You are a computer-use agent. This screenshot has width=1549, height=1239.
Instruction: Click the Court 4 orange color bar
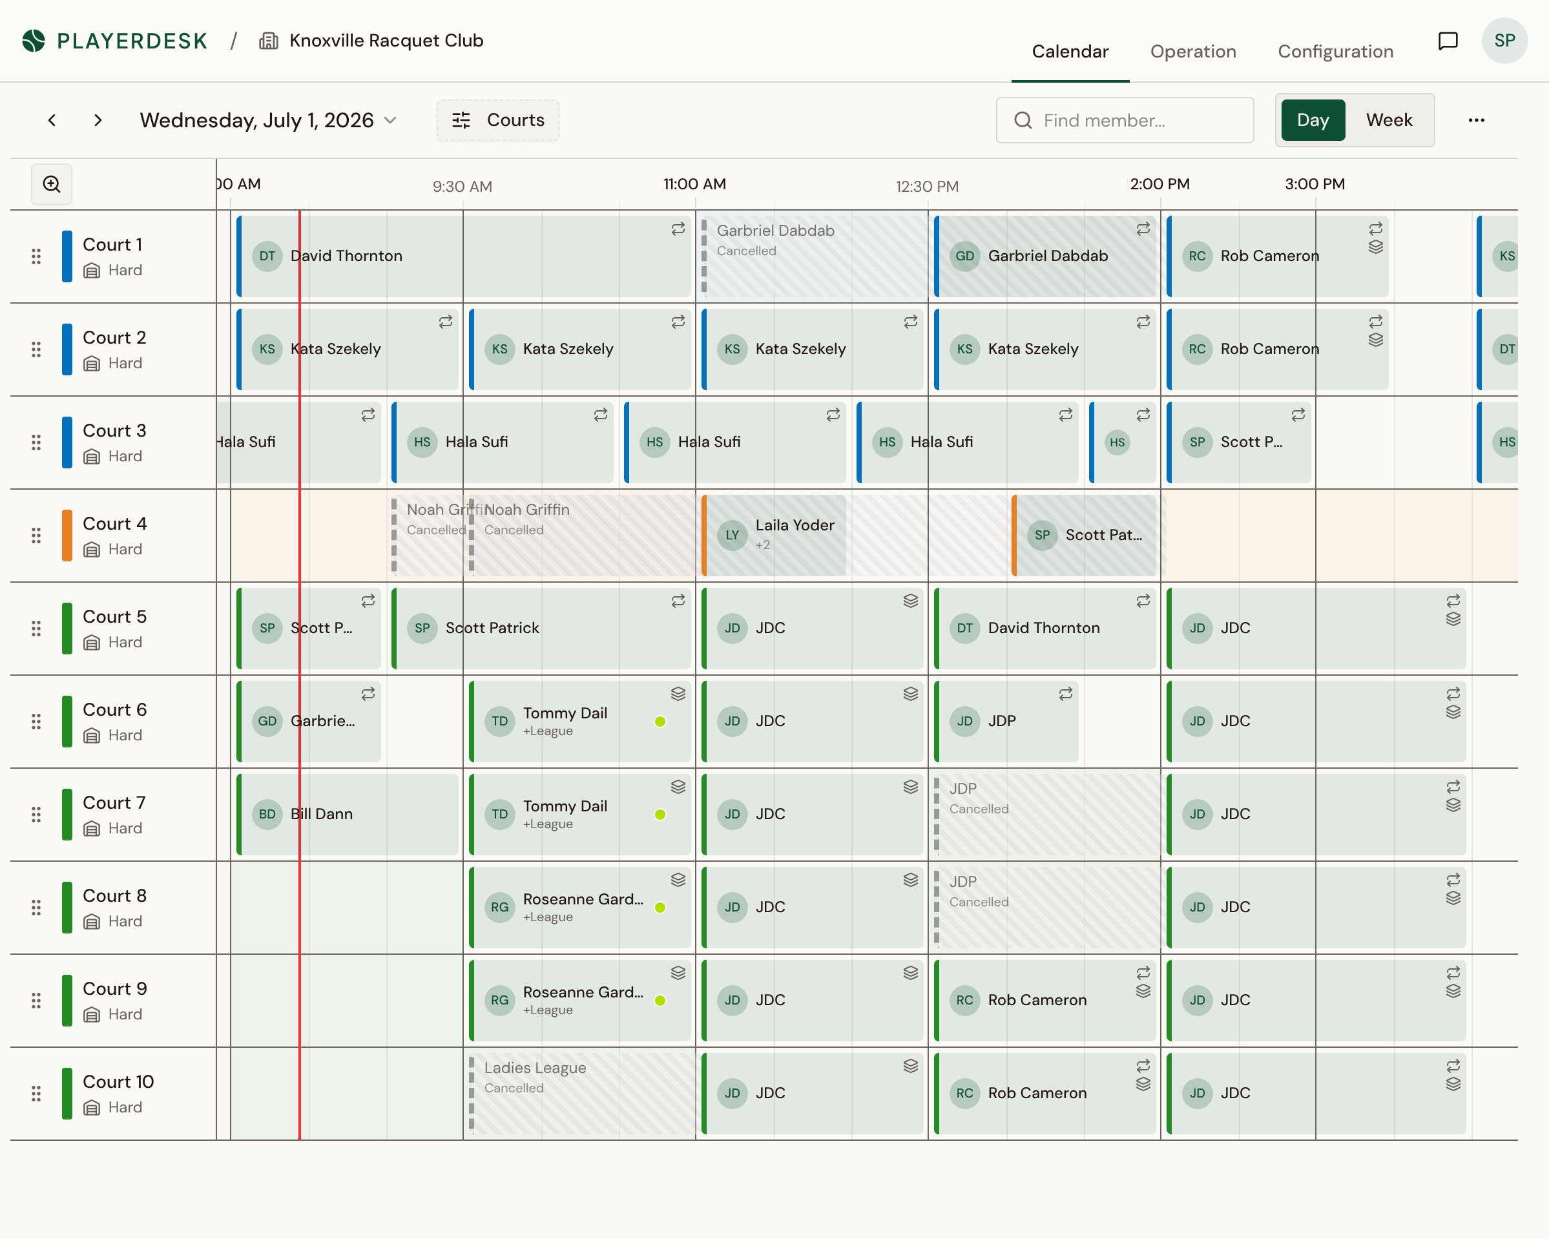tap(67, 536)
